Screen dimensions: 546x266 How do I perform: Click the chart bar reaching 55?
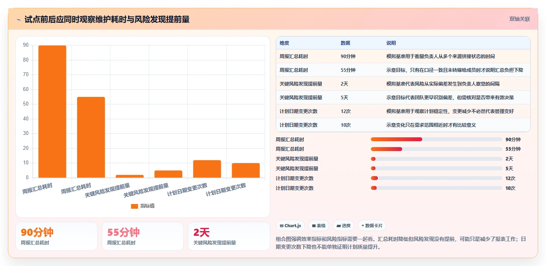(91, 137)
